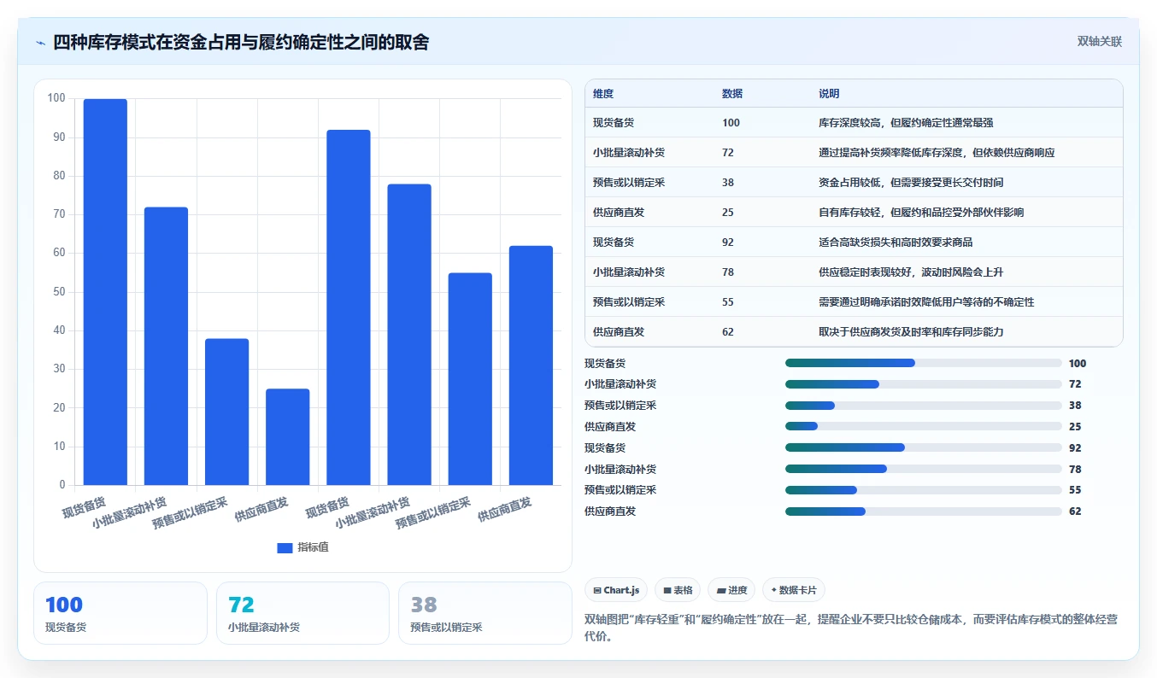Click the progress bar with value 55

(x=923, y=490)
